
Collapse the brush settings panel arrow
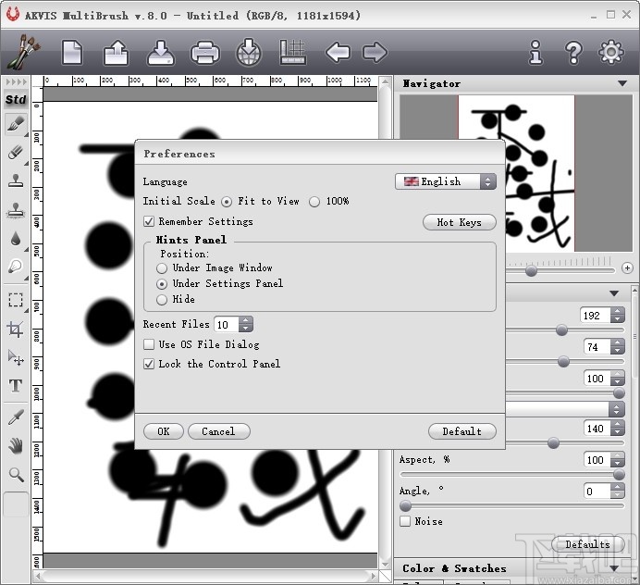[x=614, y=293]
